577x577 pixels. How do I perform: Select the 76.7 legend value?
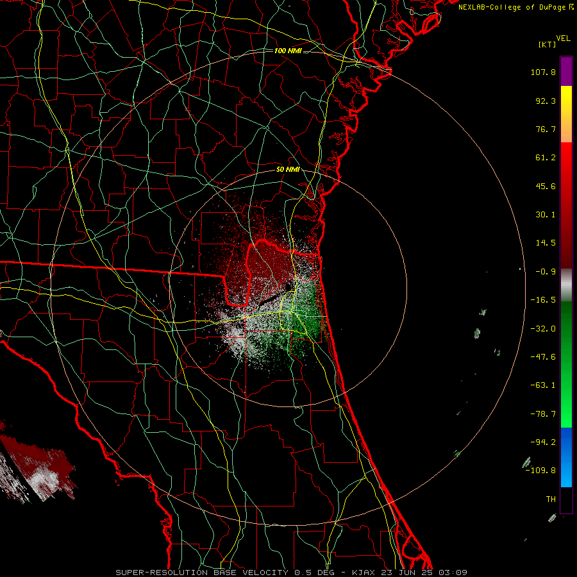click(x=546, y=129)
